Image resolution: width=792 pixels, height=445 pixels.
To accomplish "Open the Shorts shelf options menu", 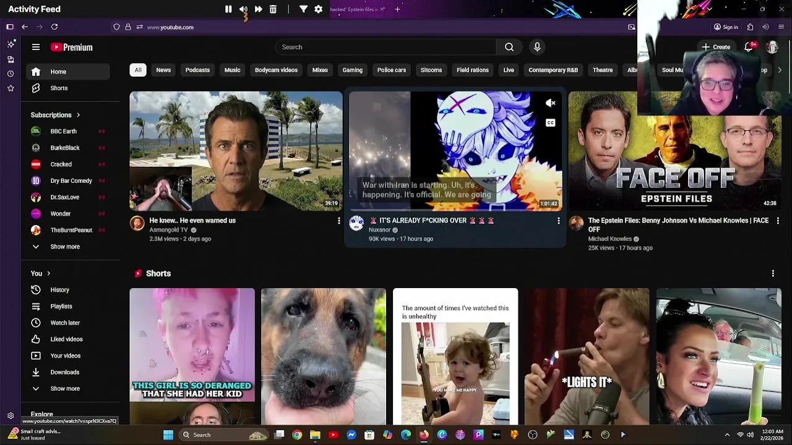I will 773,273.
